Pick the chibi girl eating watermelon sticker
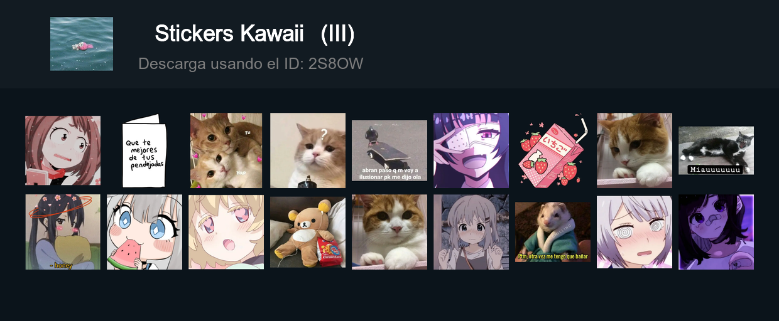Image resolution: width=779 pixels, height=321 pixels. tap(144, 232)
